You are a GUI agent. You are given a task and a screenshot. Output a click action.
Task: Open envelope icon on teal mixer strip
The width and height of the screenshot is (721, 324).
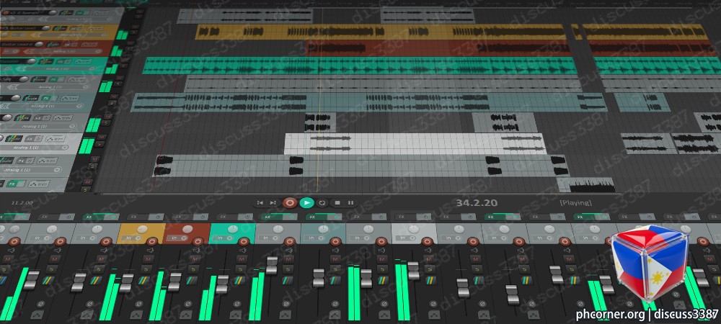[x=236, y=315]
